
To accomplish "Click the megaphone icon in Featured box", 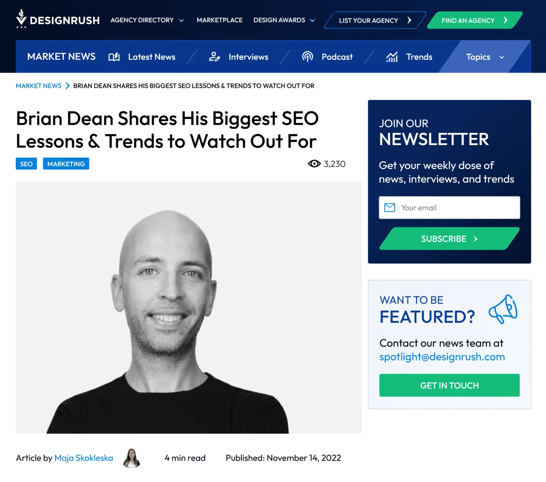I will tap(503, 309).
